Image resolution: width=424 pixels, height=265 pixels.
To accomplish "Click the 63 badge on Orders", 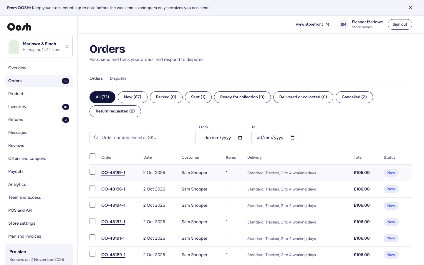I will click(65, 81).
